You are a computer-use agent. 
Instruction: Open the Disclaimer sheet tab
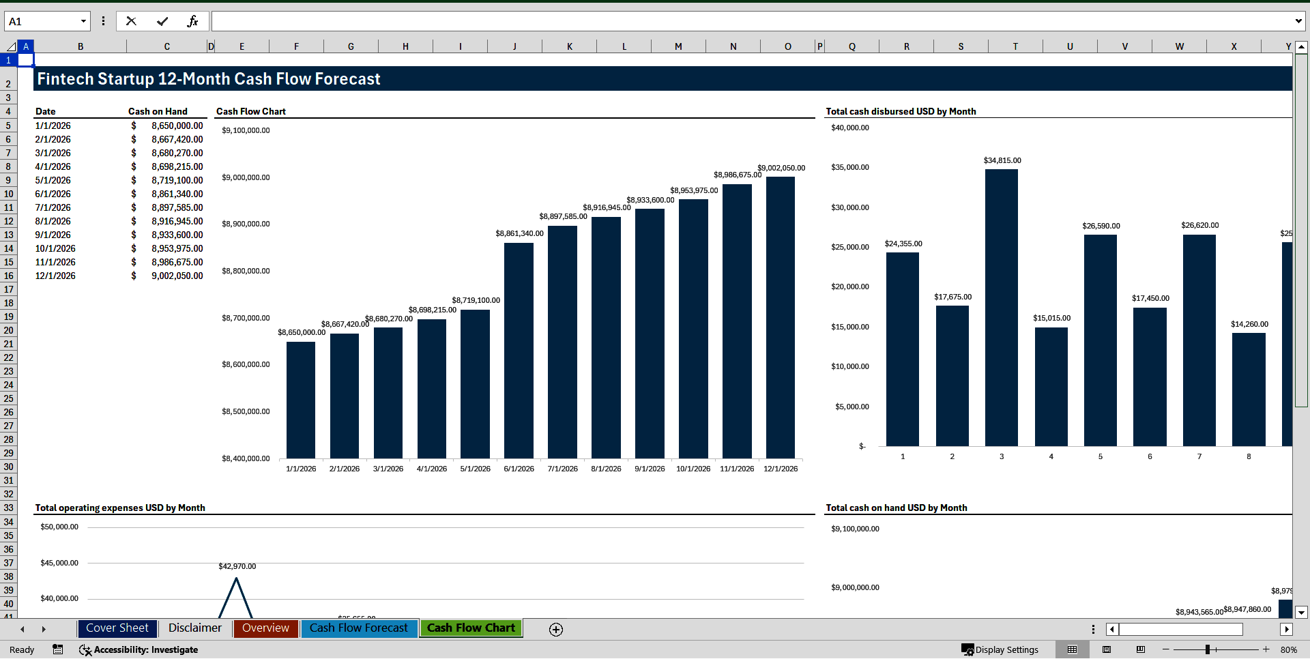194,628
